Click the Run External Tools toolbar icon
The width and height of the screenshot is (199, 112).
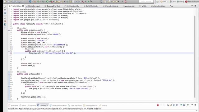(x=51, y=2)
